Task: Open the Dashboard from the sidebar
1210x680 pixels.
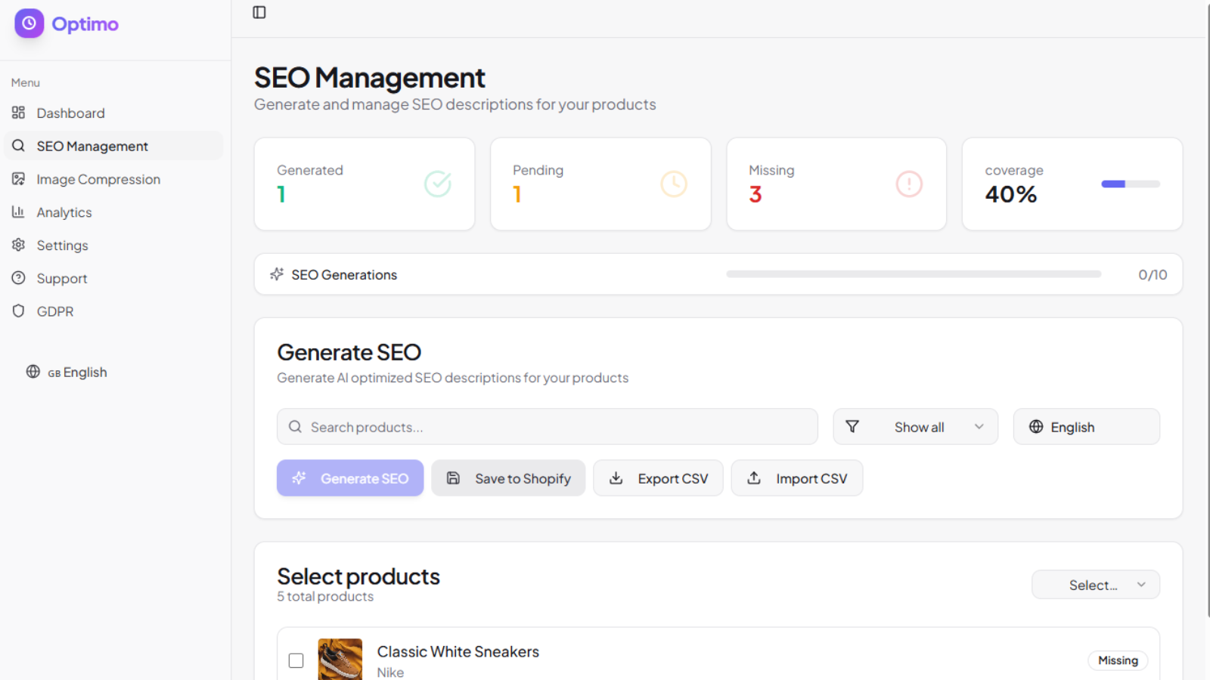Action: point(70,113)
